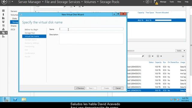The height and width of the screenshot is (108, 192).
Task: Open Server Manager from the taskbar
Action: [6, 99]
